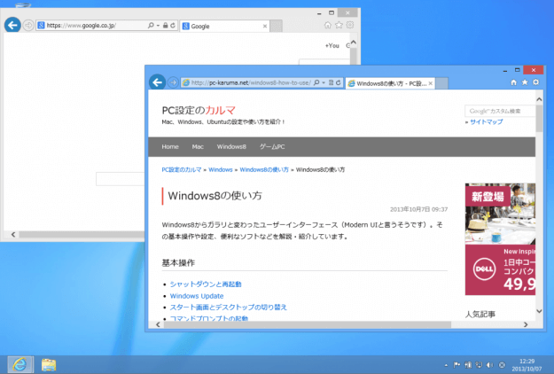Refresh the Google page
The width and height of the screenshot is (554, 374).
pos(173,26)
